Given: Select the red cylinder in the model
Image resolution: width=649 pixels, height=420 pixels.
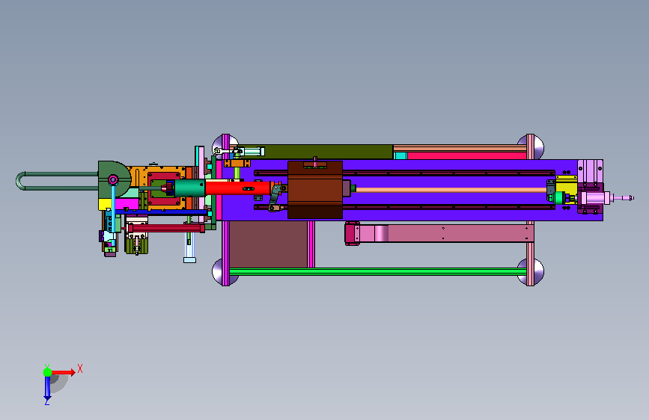Looking at the screenshot, I should click(x=238, y=188).
